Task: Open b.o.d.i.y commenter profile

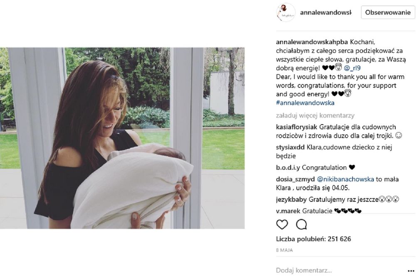Action: tap(288, 168)
